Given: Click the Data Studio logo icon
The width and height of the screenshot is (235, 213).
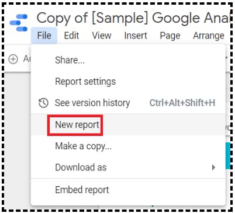Looking at the screenshot, I should coord(19,23).
